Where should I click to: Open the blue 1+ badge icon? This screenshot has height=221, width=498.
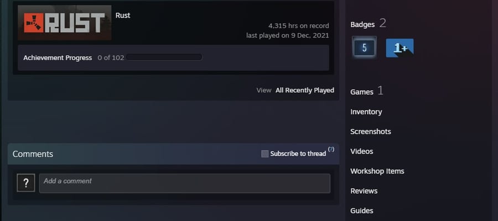click(x=400, y=48)
